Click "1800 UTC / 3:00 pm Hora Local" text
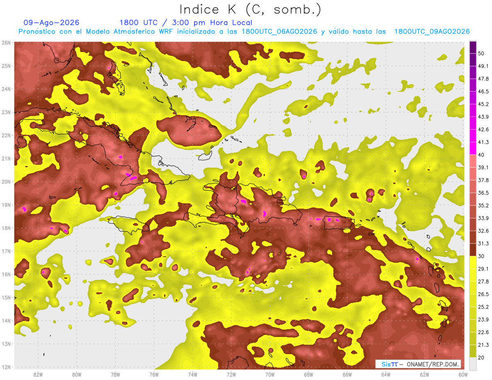 [x=186, y=23]
